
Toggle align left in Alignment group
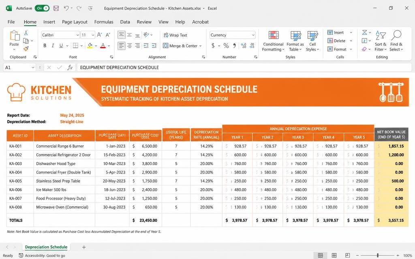pyautogui.click(x=121, y=46)
